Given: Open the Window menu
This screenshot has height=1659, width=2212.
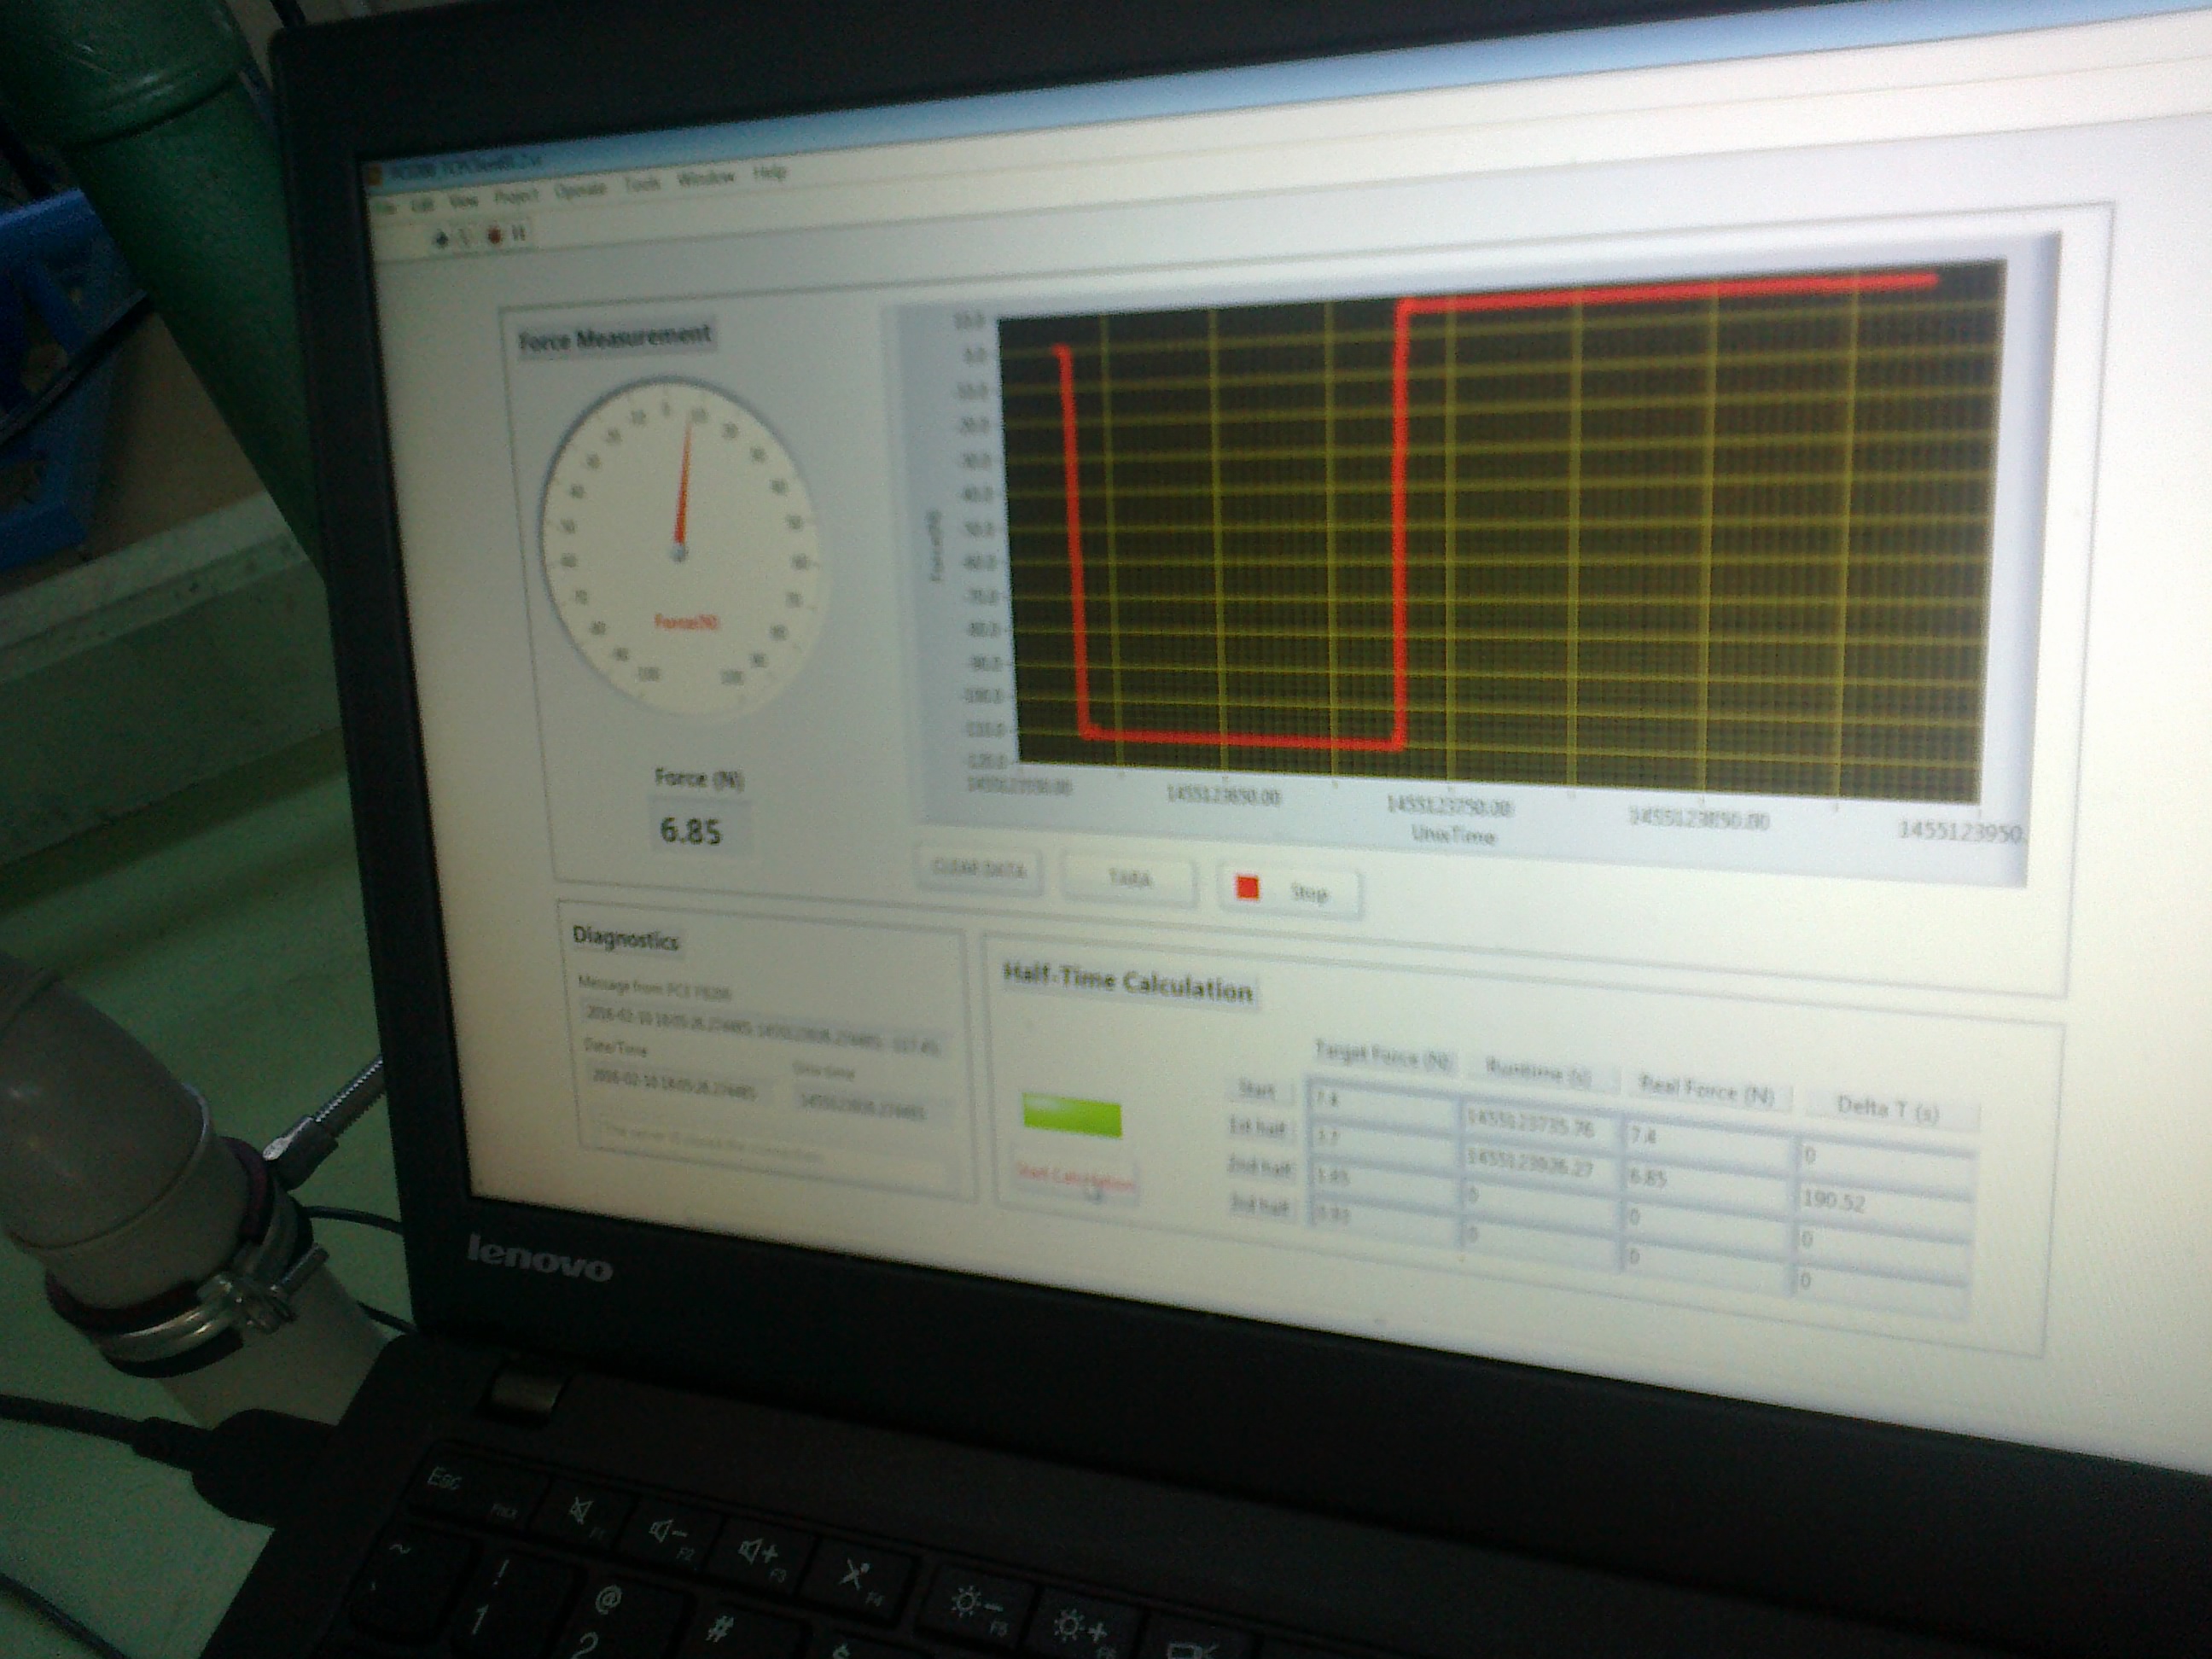Looking at the screenshot, I should (706, 179).
